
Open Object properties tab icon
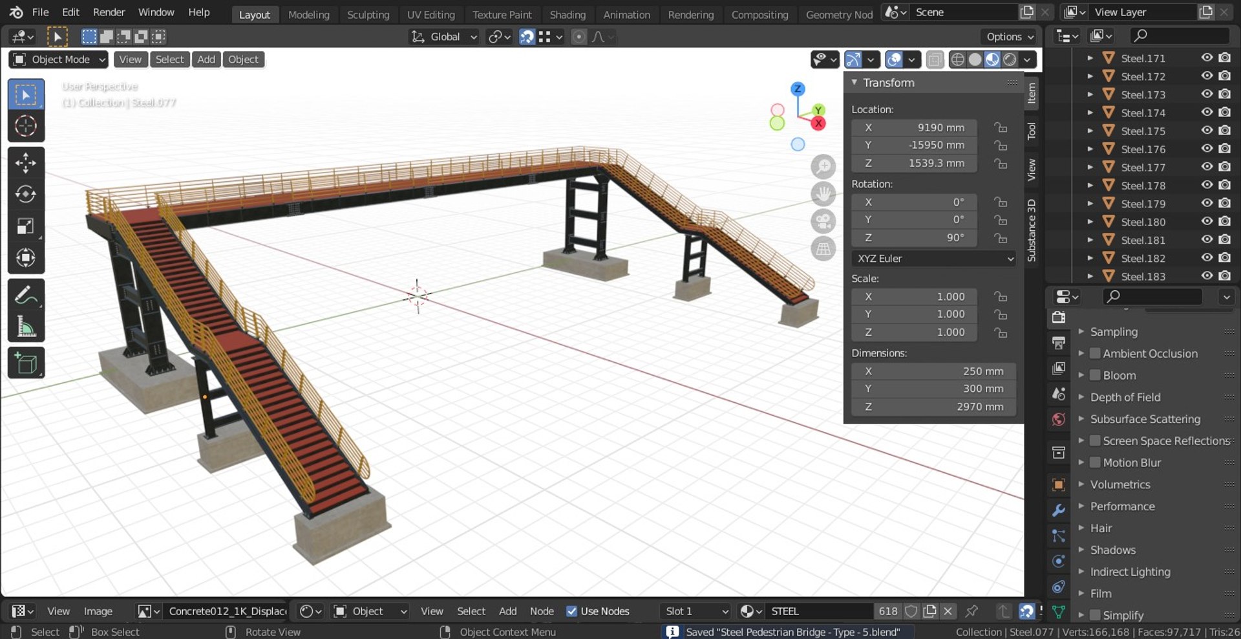[1059, 484]
